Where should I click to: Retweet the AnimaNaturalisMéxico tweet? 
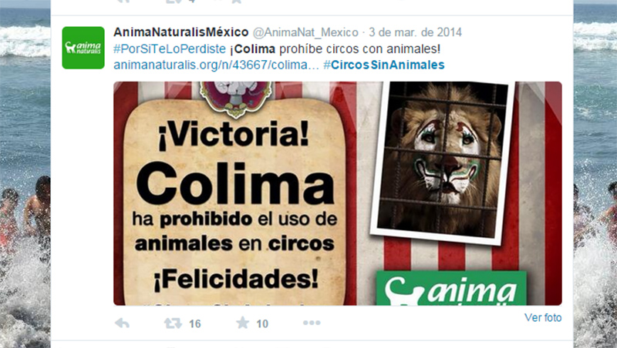click(x=173, y=323)
